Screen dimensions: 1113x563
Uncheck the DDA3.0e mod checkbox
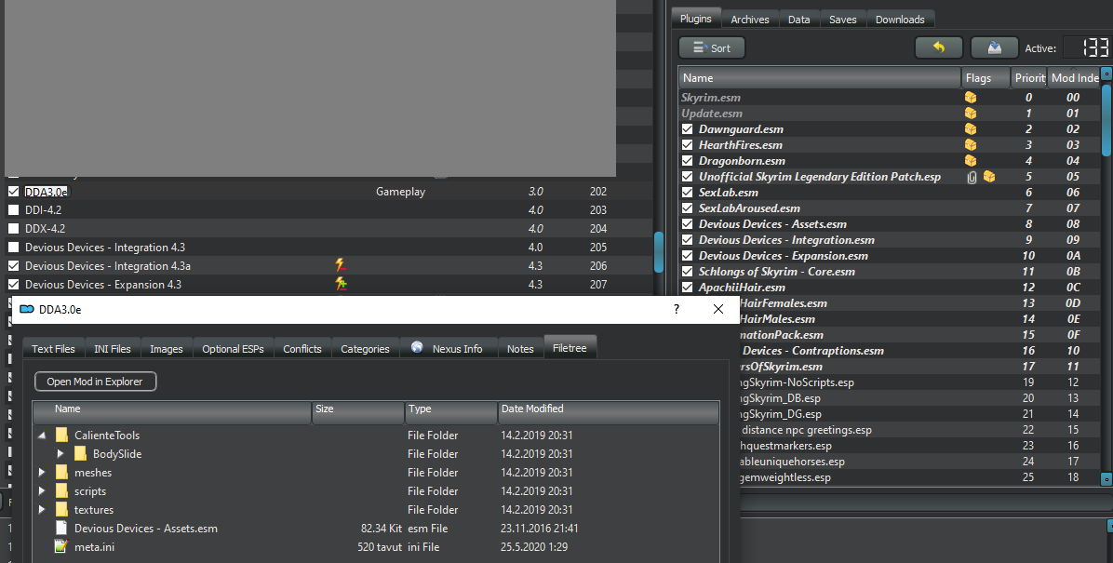[x=13, y=191]
